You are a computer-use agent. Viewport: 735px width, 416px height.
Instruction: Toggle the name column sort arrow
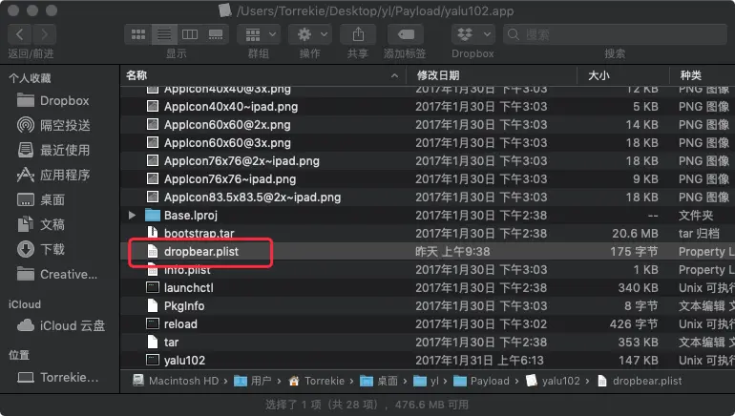click(394, 75)
